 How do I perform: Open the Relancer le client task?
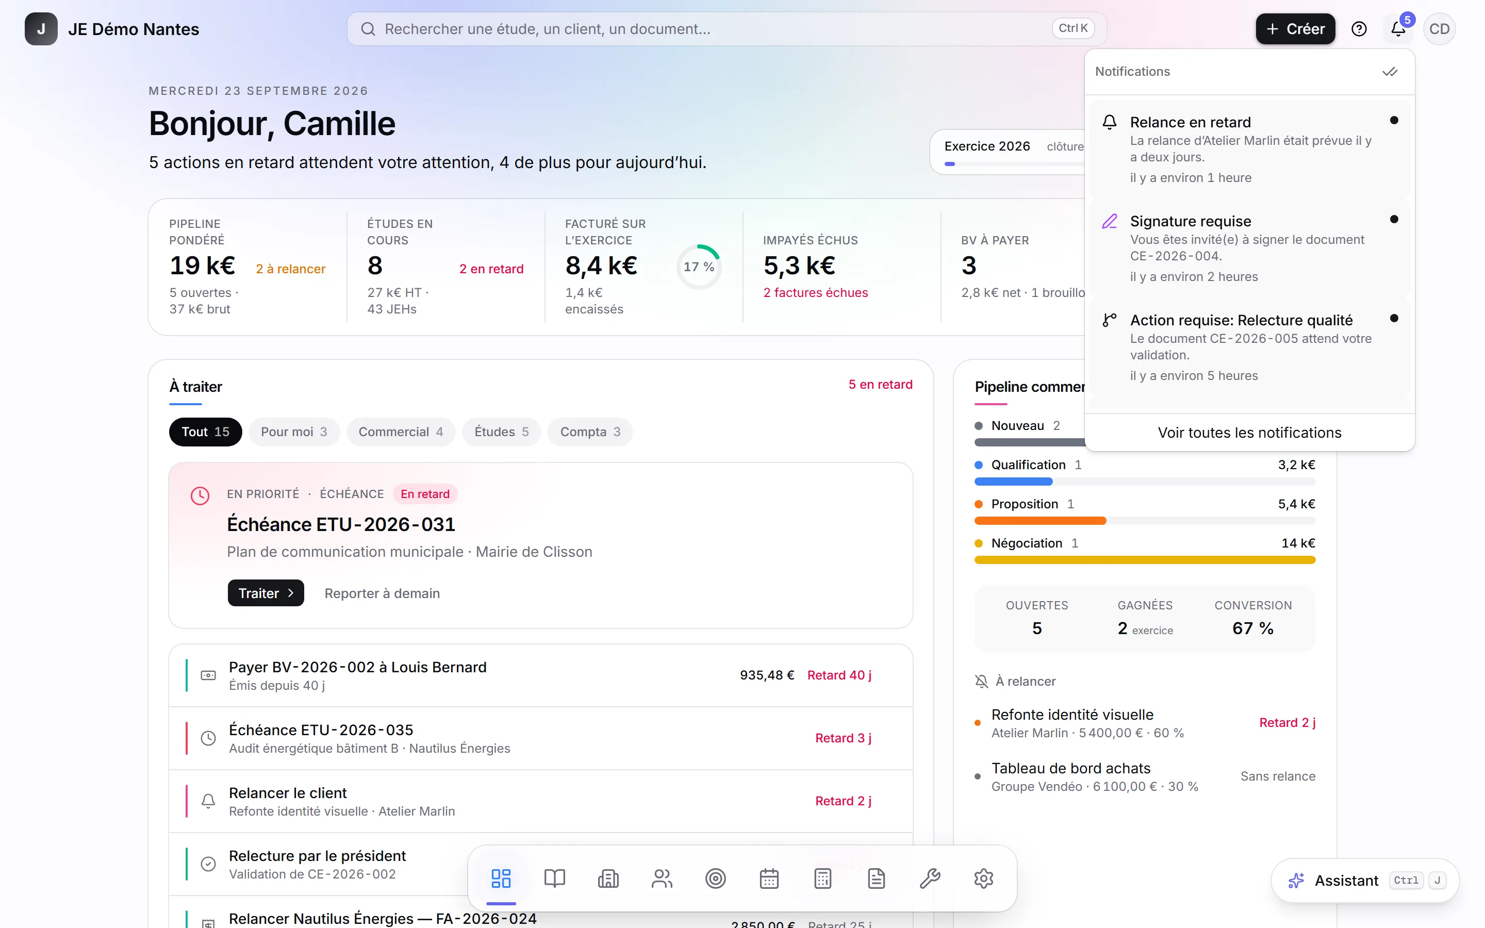tap(540, 801)
